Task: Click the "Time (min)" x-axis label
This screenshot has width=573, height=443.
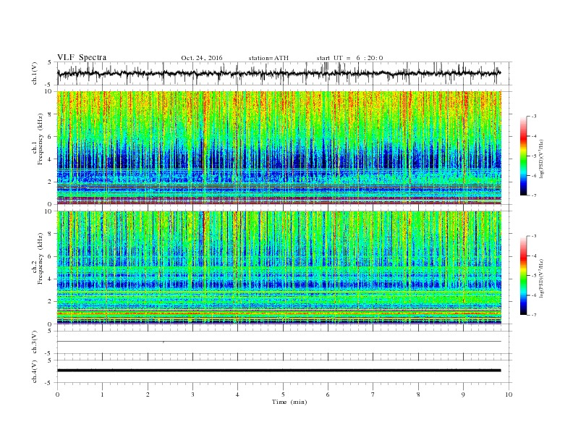Action: tap(289, 402)
